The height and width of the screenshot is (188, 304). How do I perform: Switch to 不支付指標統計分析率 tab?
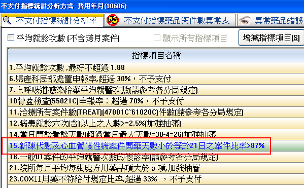point(52,20)
